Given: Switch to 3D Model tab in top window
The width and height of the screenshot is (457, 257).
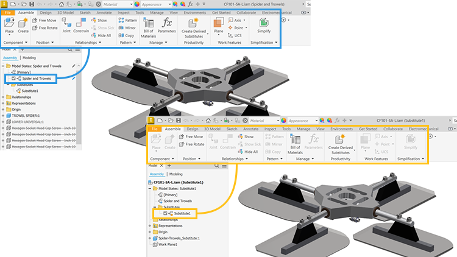Looking at the screenshot, I should click(65, 13).
